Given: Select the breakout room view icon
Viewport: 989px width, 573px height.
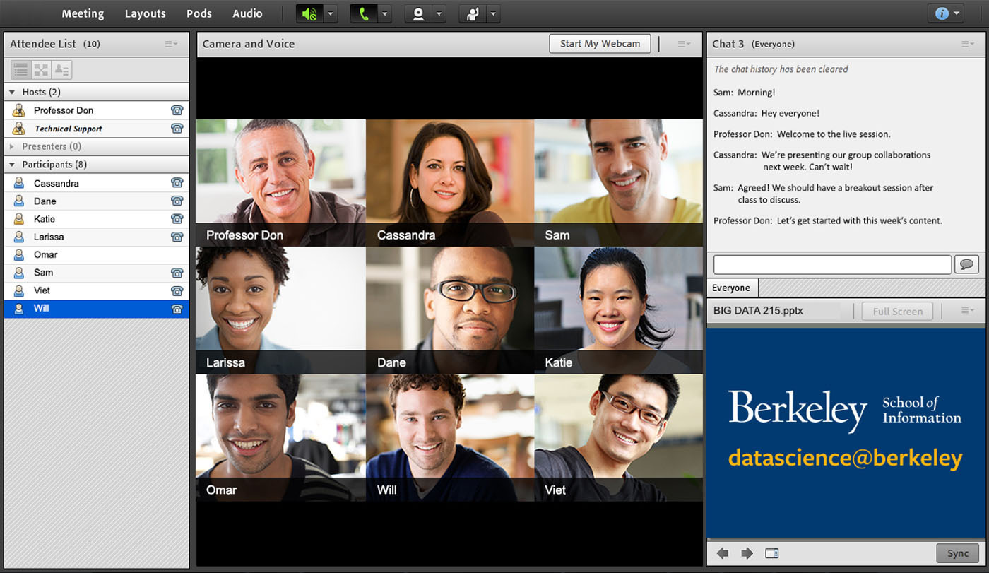Looking at the screenshot, I should (x=41, y=70).
